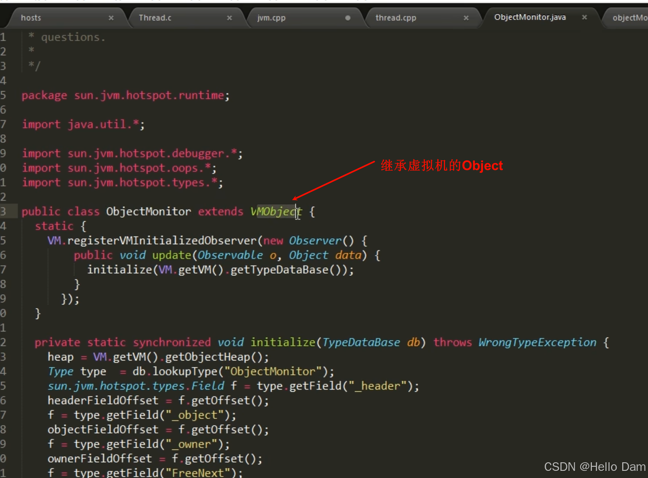Close the ObjectMonitor.java tab
648x478 pixels.
(x=584, y=17)
